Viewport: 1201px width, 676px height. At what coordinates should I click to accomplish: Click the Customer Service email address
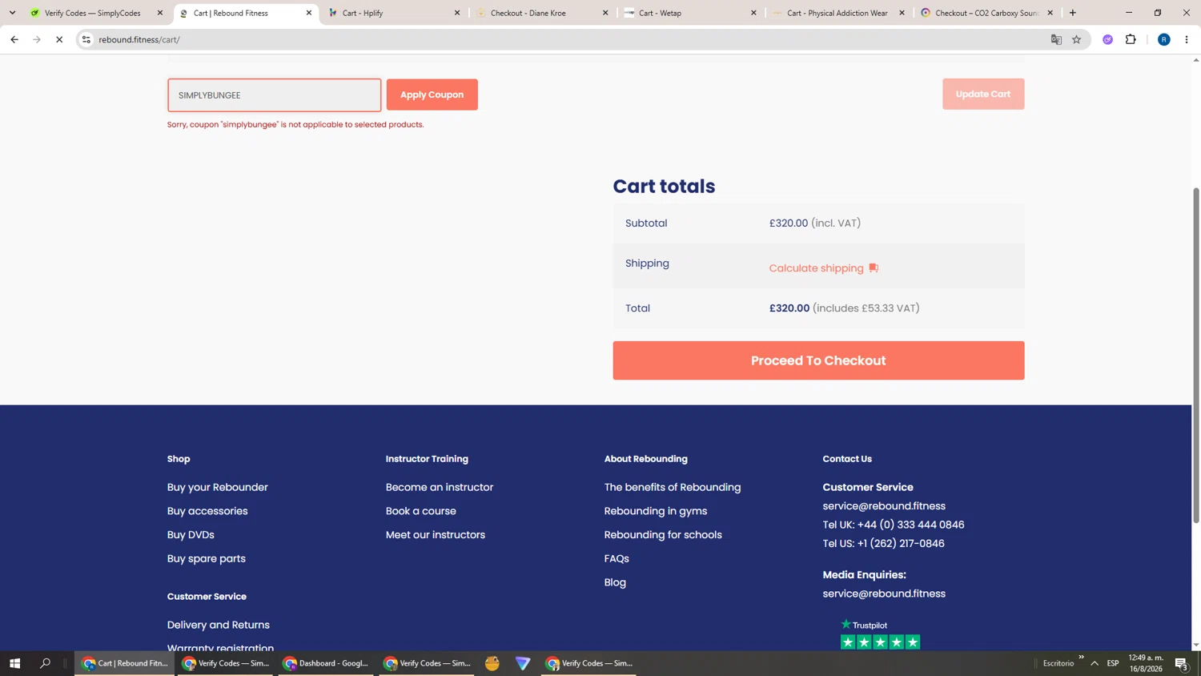[x=884, y=506]
